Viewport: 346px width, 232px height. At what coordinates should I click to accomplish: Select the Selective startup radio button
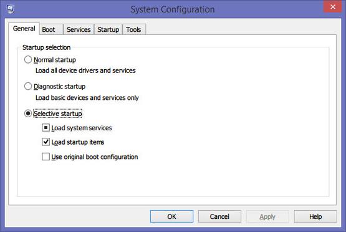click(x=28, y=114)
